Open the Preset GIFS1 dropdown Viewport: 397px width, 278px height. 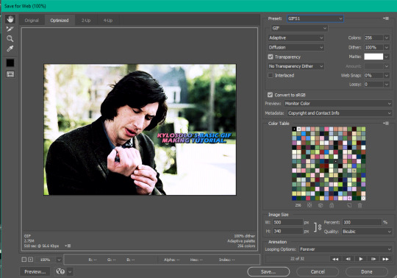(315, 18)
